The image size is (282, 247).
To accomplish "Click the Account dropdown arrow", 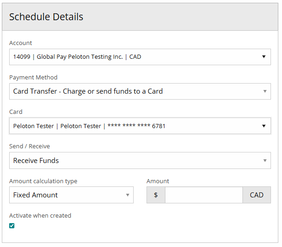I will [x=264, y=57].
